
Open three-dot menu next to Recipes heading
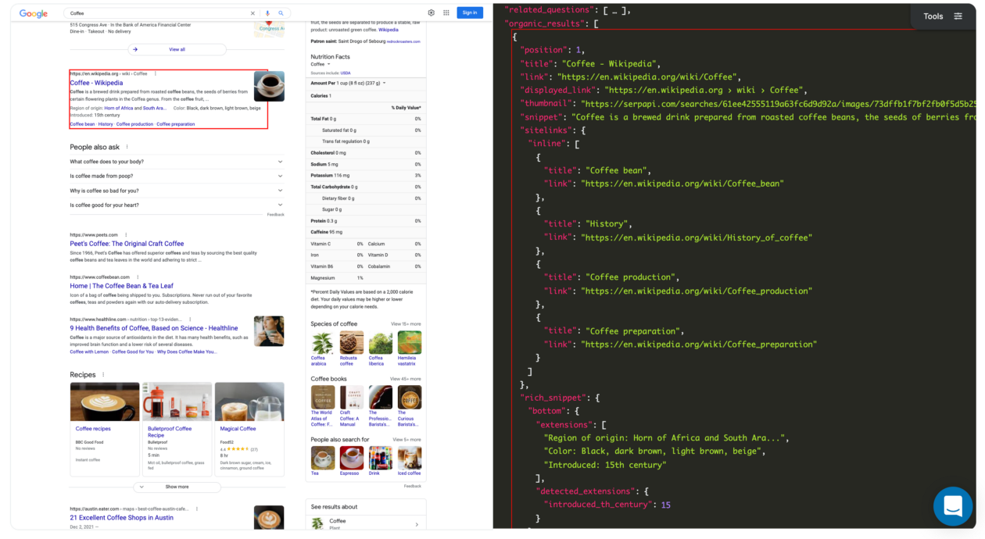click(103, 375)
